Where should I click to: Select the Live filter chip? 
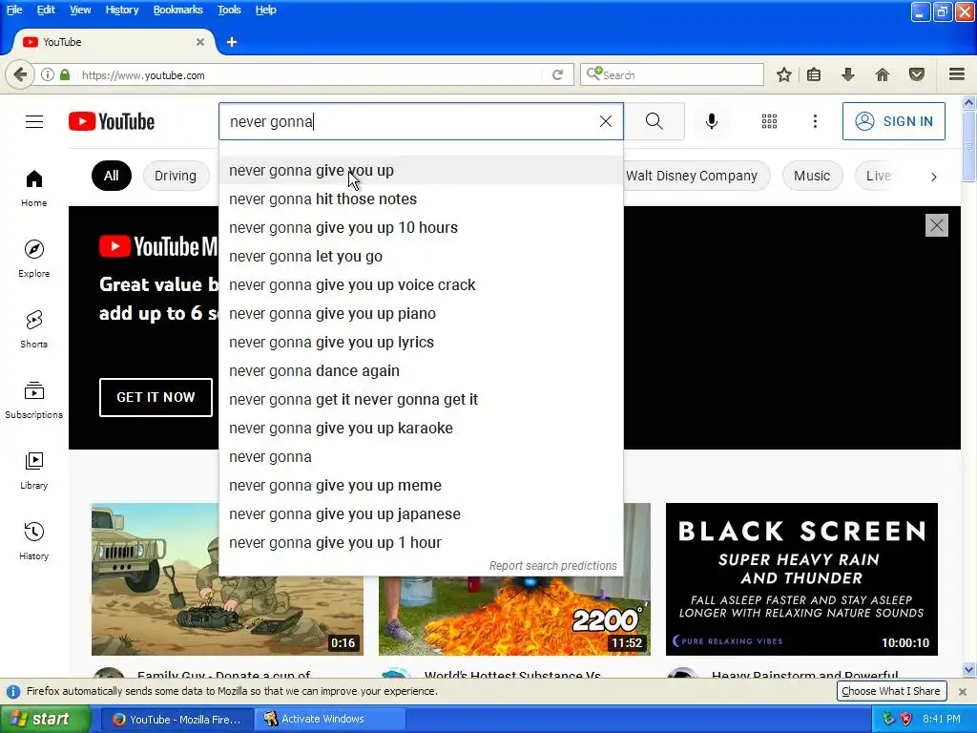point(879,176)
